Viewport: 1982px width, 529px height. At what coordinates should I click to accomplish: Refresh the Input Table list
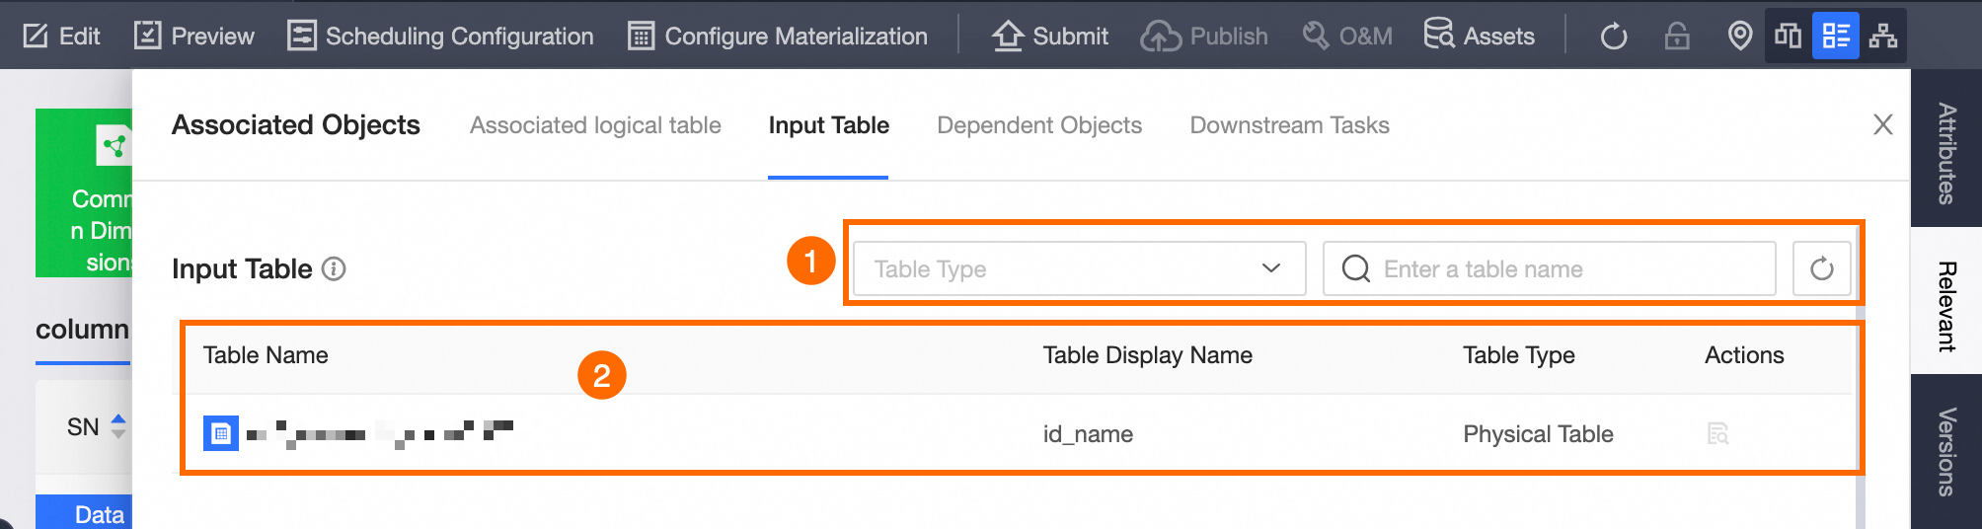point(1822,268)
